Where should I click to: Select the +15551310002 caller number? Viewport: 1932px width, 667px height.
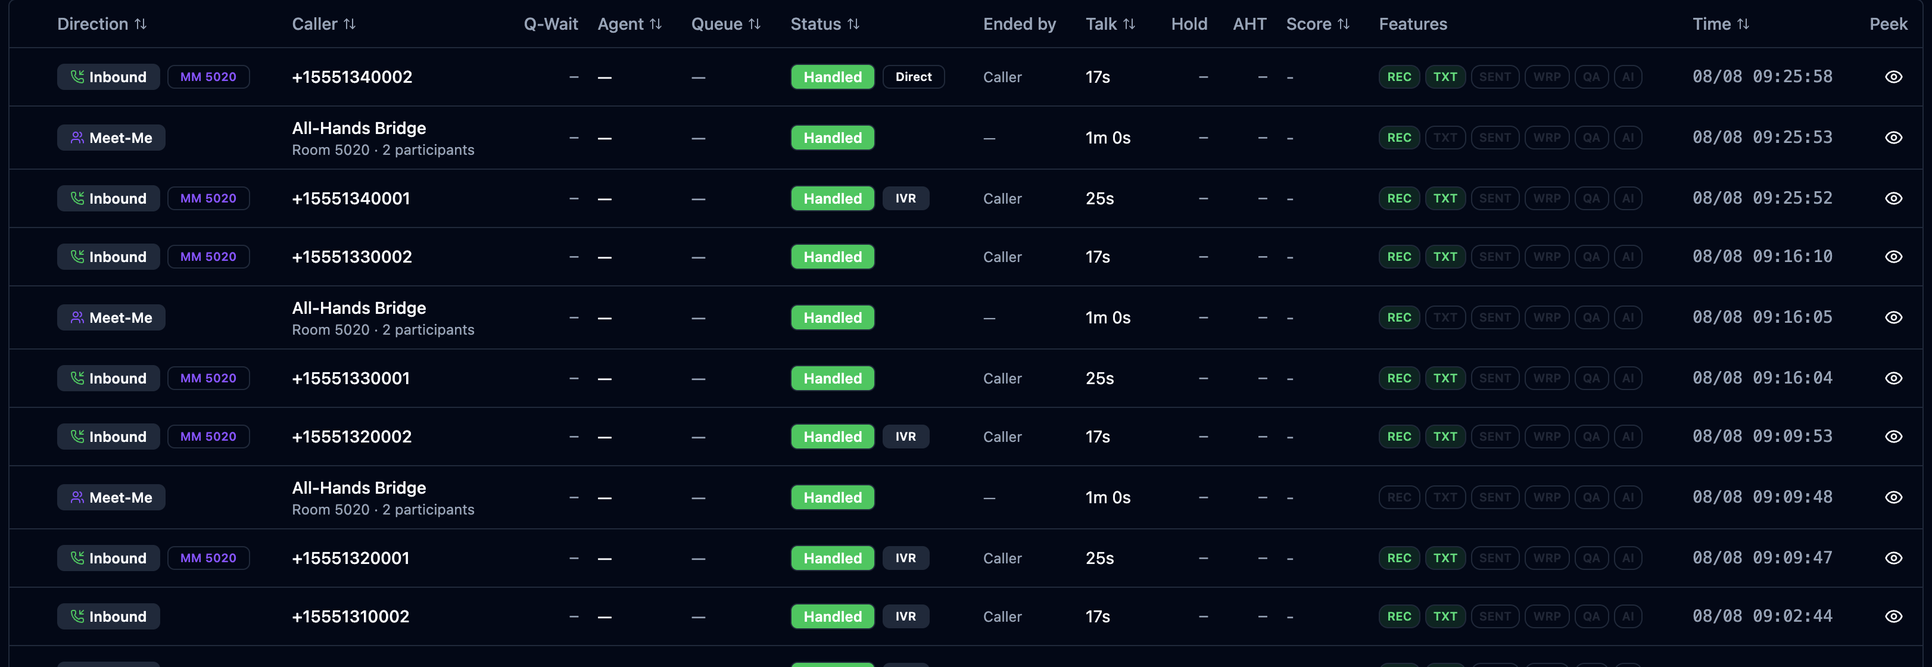click(350, 616)
